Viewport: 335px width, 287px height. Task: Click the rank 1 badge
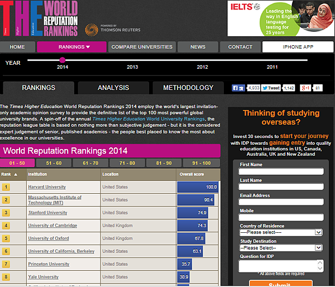tap(6, 187)
